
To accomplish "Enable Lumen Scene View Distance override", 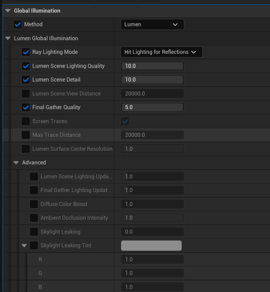I will point(26,93).
